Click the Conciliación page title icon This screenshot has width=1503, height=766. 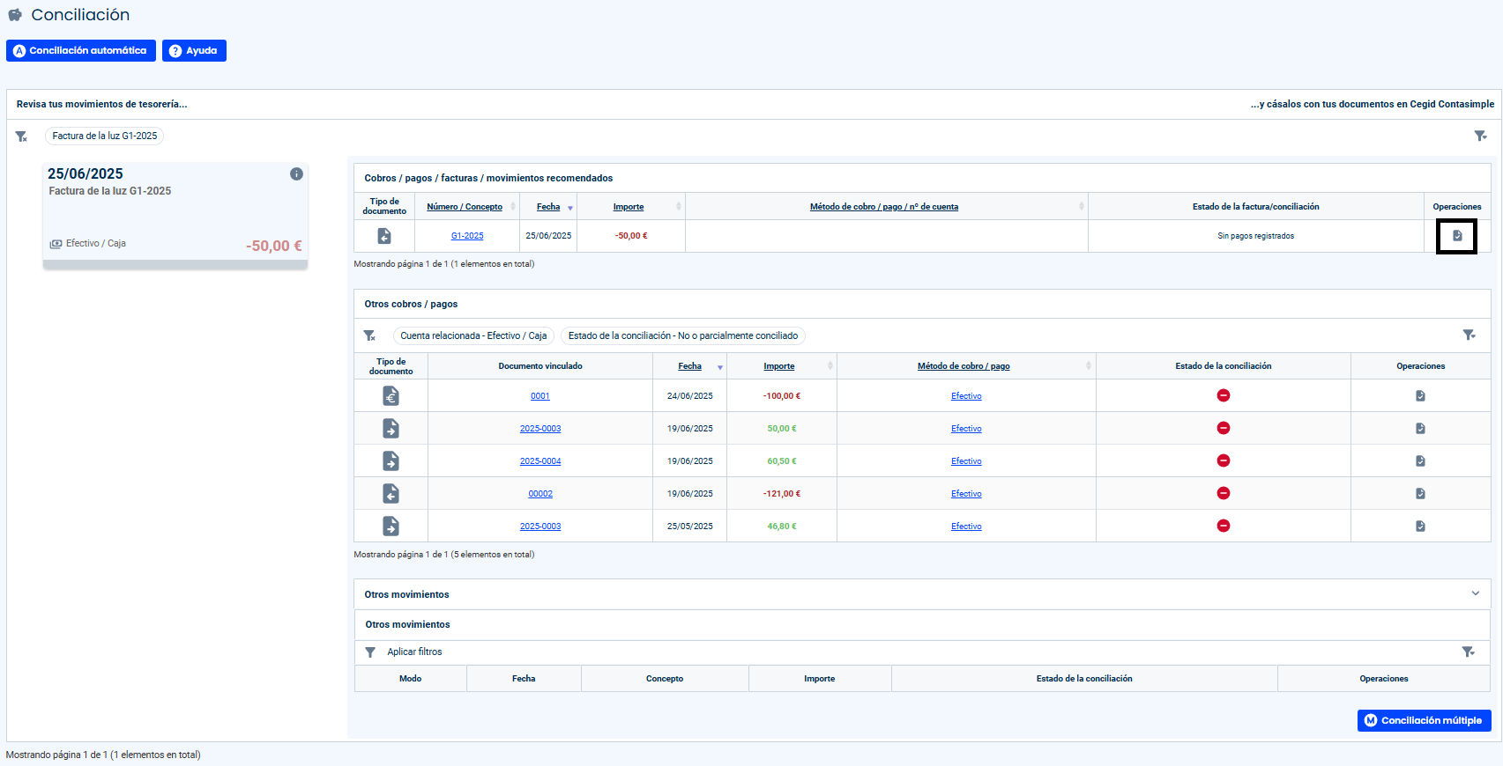(x=15, y=15)
